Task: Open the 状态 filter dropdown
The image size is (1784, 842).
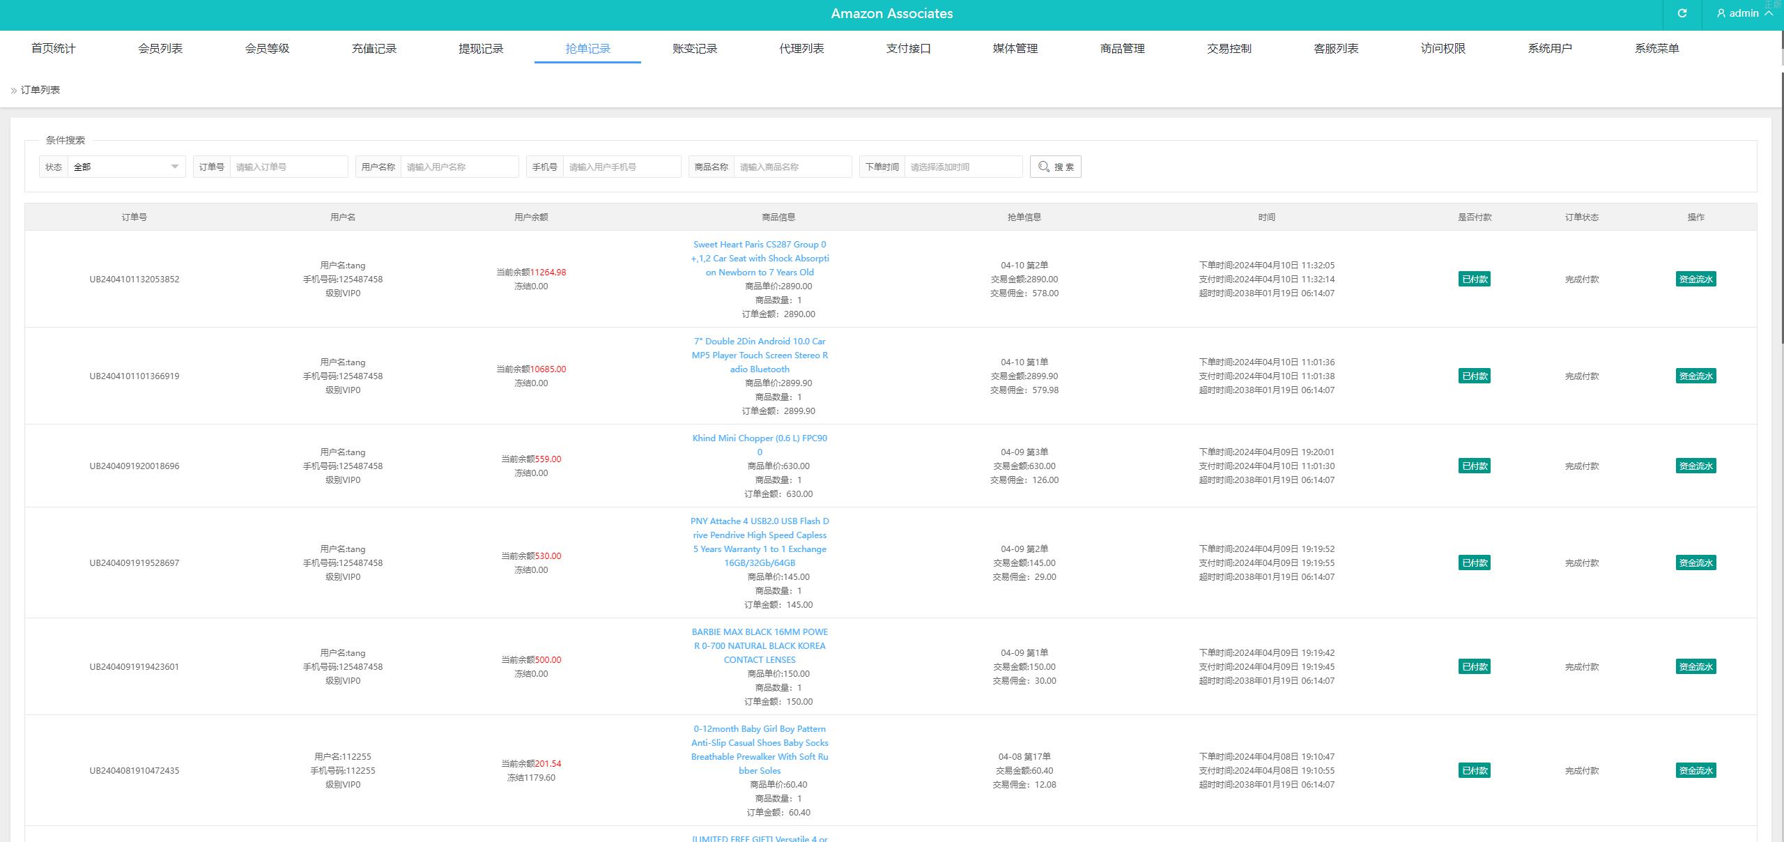Action: point(118,167)
